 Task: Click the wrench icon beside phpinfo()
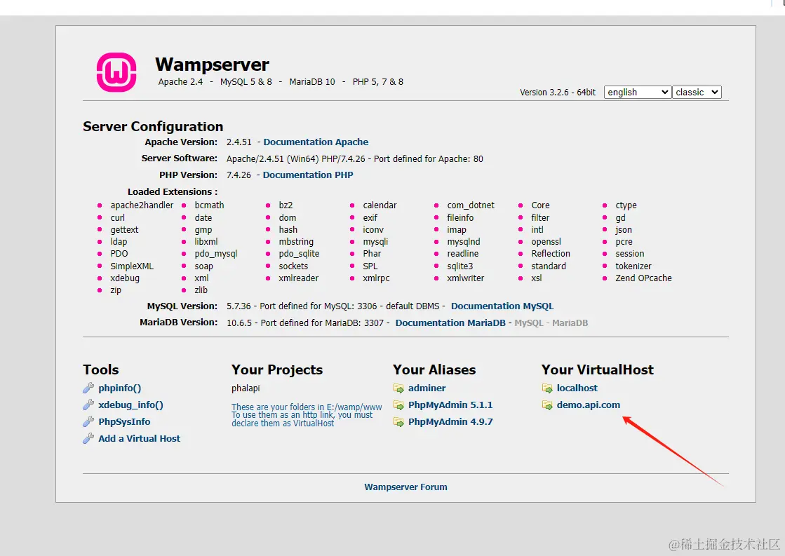click(x=88, y=388)
